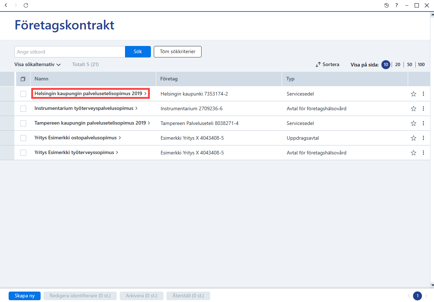Open kebab menu for Yritys Esimerkki ostopalvelusopimus
Screen dimensions: 434x302
coord(423,138)
